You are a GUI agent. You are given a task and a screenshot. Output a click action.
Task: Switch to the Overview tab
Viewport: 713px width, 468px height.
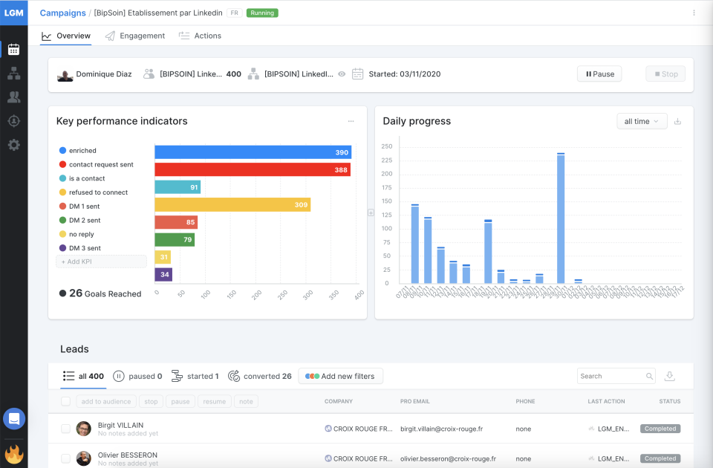coord(66,36)
